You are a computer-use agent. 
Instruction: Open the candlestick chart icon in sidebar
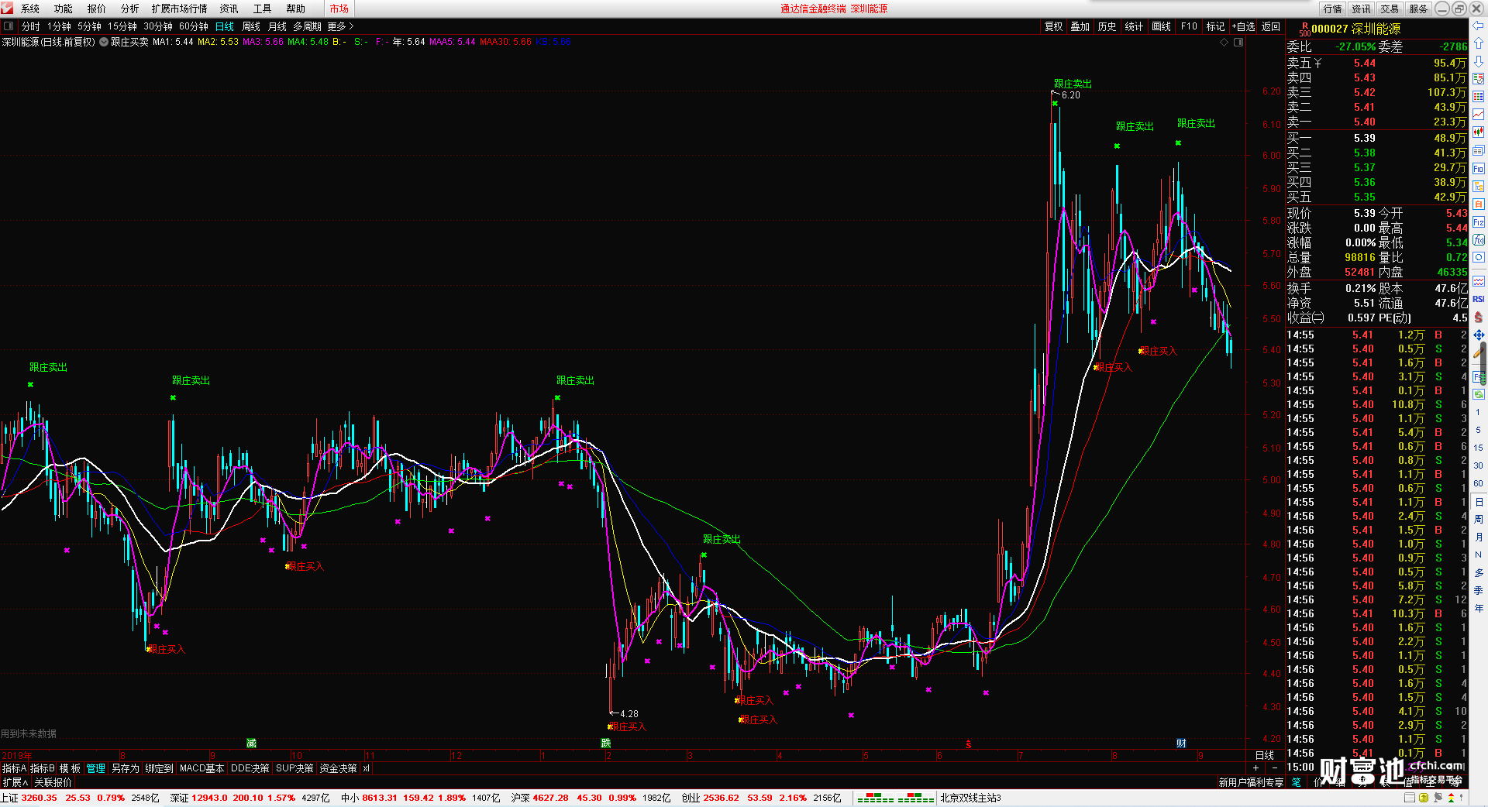(1479, 132)
